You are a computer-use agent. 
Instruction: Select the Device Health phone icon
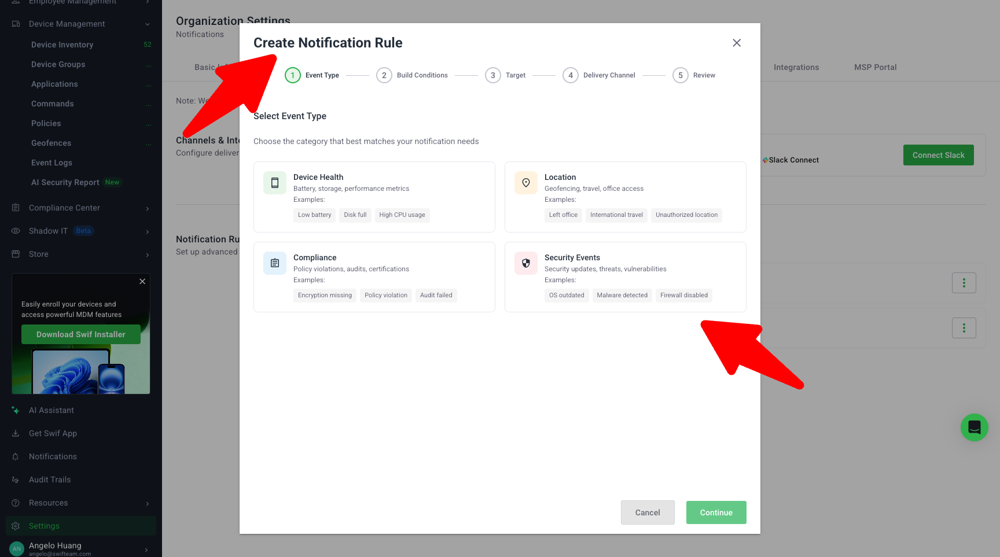tap(275, 183)
